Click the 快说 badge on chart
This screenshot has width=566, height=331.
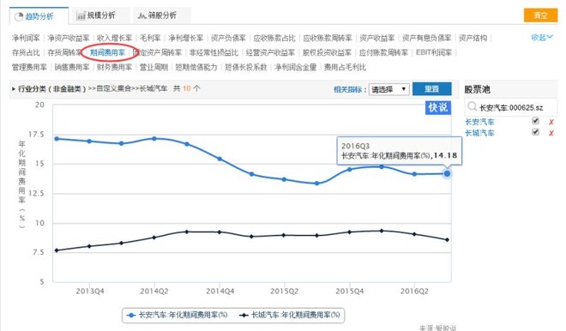tap(438, 107)
